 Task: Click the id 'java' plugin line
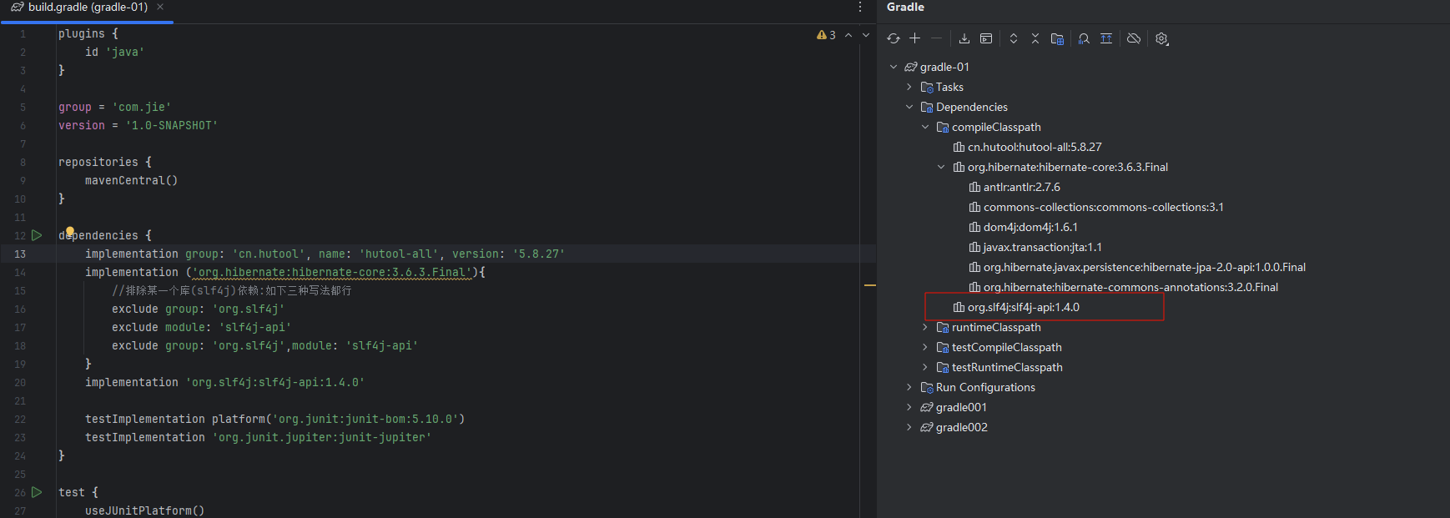click(114, 52)
